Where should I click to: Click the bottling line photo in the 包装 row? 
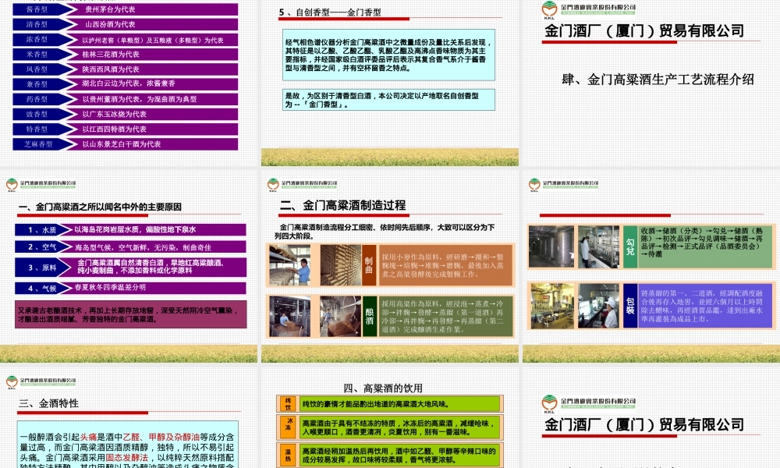[x=552, y=306]
